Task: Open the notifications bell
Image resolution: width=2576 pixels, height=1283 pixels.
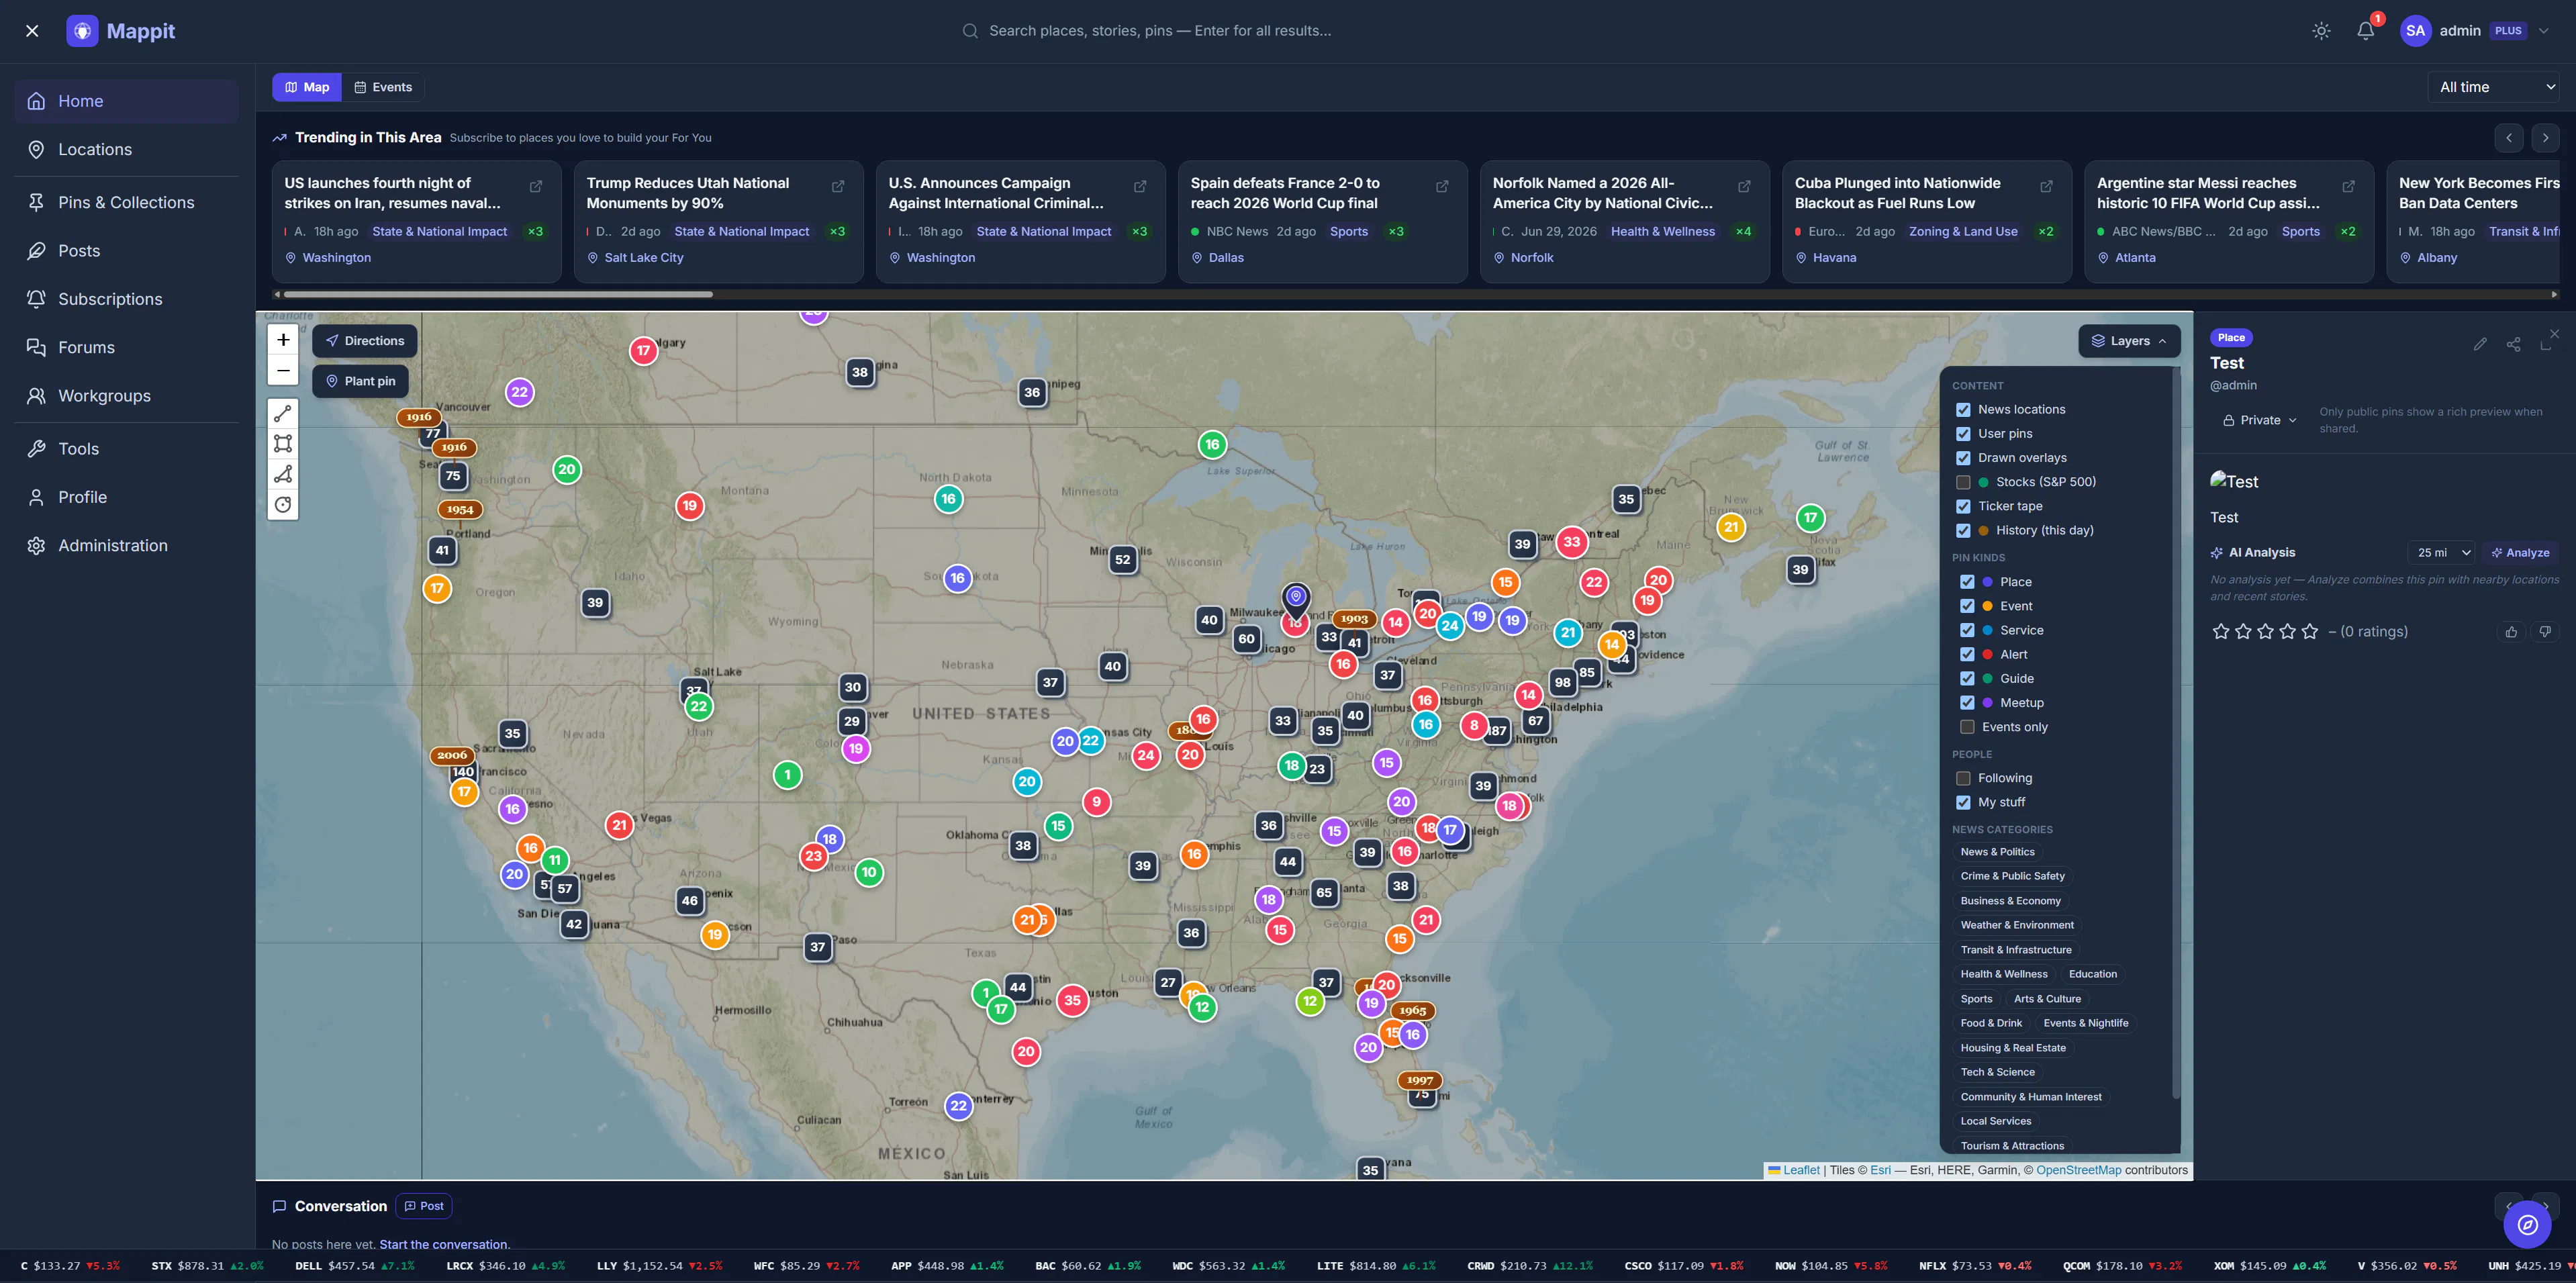Action: [x=2365, y=31]
